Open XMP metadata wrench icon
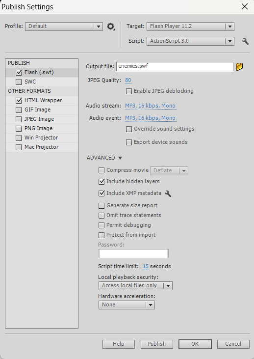The image size is (254, 359). pyautogui.click(x=168, y=193)
